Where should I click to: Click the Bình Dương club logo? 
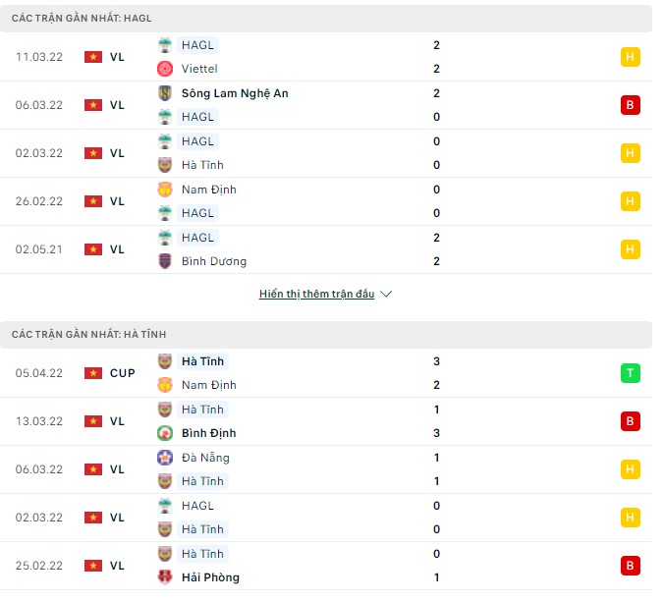tap(165, 261)
